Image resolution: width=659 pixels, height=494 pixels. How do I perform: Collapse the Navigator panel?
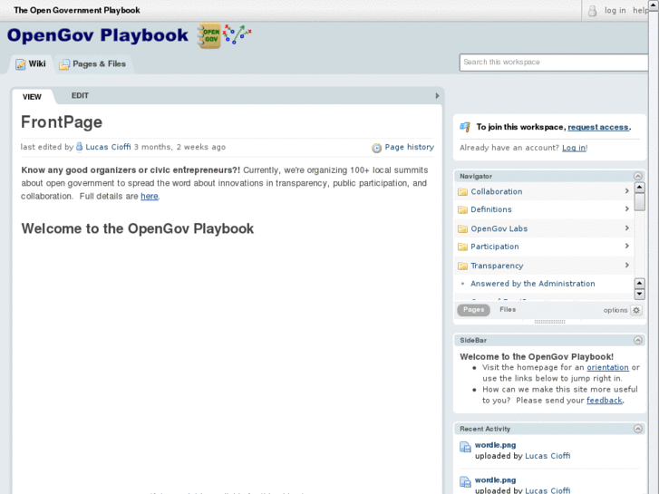tap(638, 176)
